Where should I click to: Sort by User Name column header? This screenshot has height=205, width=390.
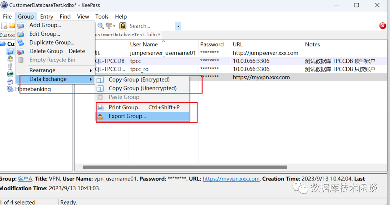coord(163,45)
